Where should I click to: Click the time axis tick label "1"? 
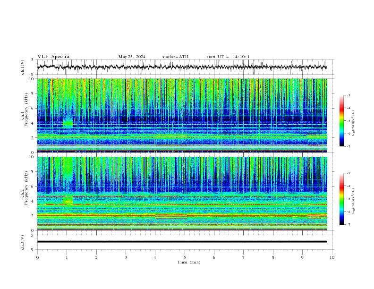67,257
